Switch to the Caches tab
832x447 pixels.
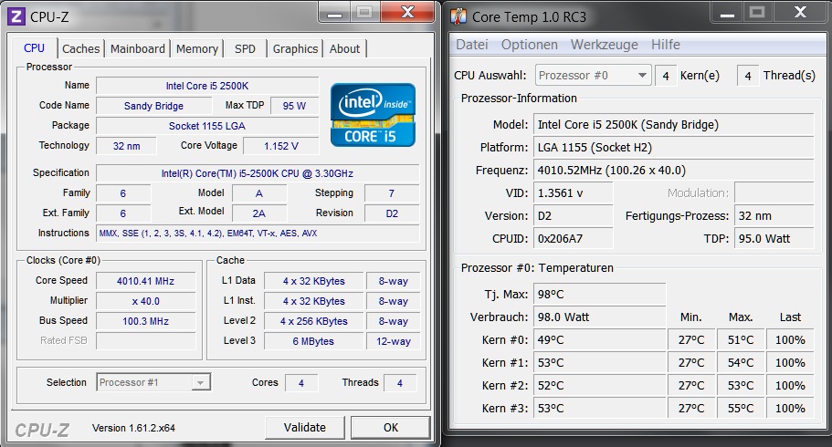80,48
